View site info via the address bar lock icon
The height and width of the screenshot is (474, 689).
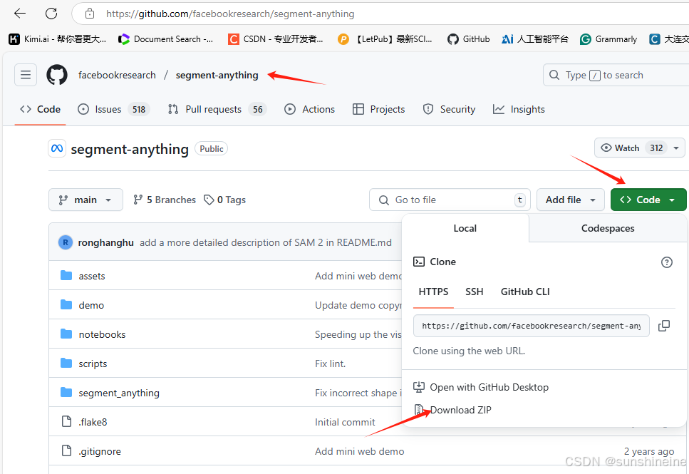[x=90, y=14]
